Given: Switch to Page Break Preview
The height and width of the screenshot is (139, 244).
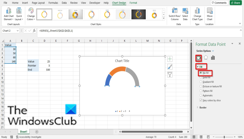Looking at the screenshot, I should 208,137.
